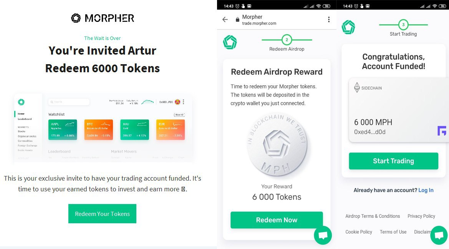This screenshot has height=249, width=449.
Task: Click the padlock security icon
Action: click(237, 20)
